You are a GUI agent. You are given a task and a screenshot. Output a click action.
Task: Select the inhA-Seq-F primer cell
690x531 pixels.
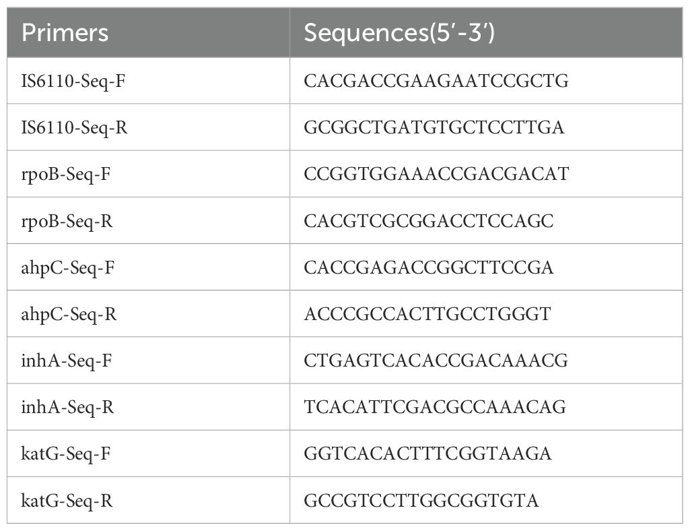[x=148, y=361]
